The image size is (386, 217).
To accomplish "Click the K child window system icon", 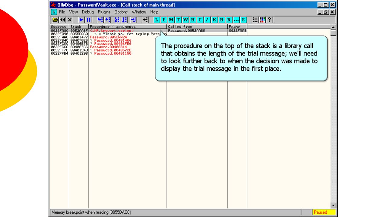I will coord(54,12).
